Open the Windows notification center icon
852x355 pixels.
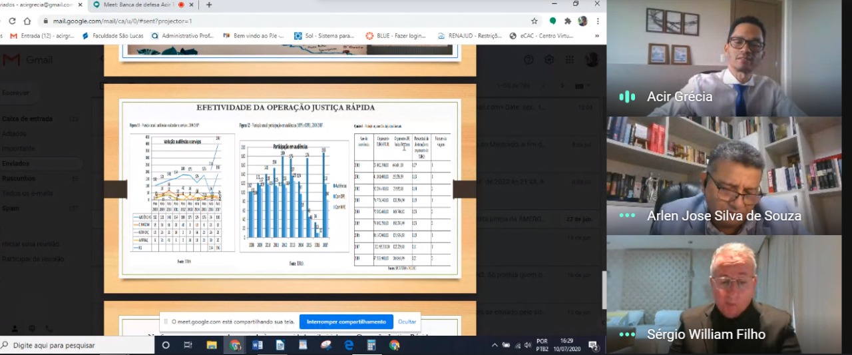point(593,346)
